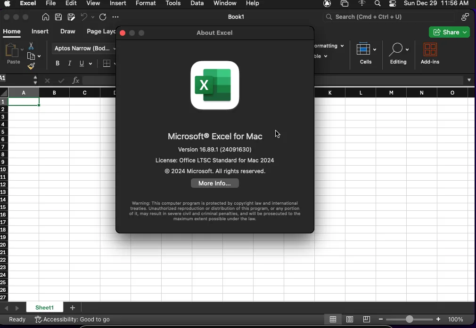This screenshot has width=476, height=328.
Task: Click the previous sheet arrow
Action: [x=7, y=308]
